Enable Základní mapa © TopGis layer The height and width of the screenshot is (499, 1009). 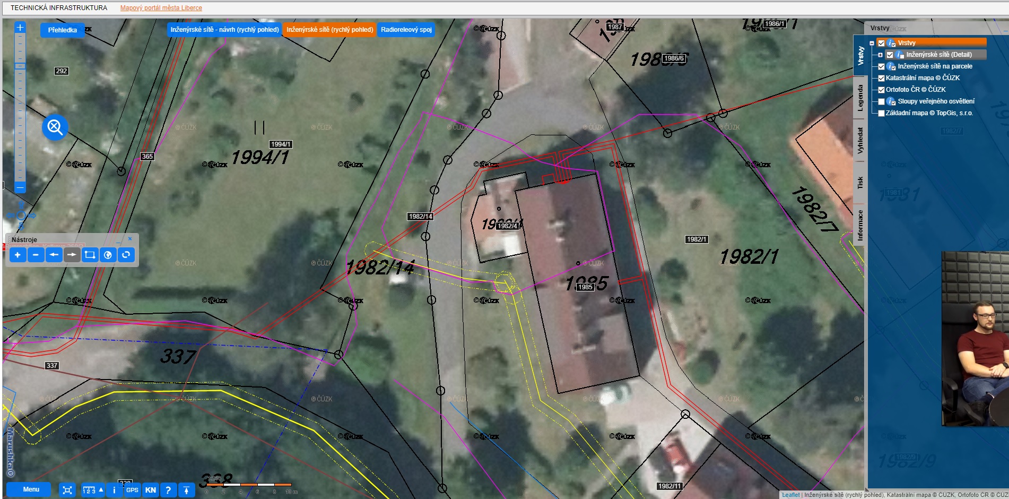[x=881, y=114]
